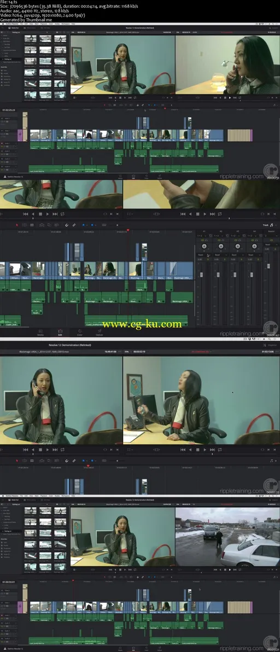Image resolution: width=280 pixels, height=652 pixels.
Task: Click the music note mixer icon, 00:01:42 frame
Action: [x=272, y=225]
